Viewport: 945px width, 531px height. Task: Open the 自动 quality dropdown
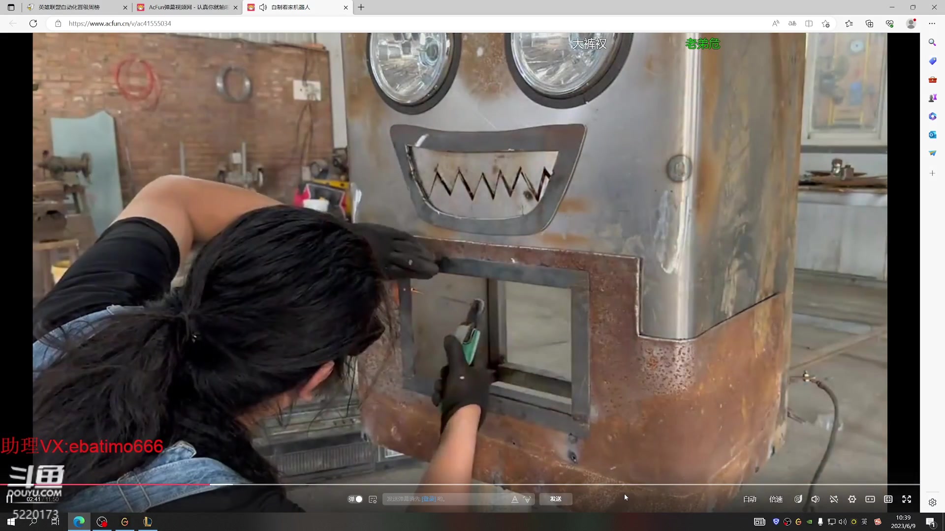(x=750, y=499)
